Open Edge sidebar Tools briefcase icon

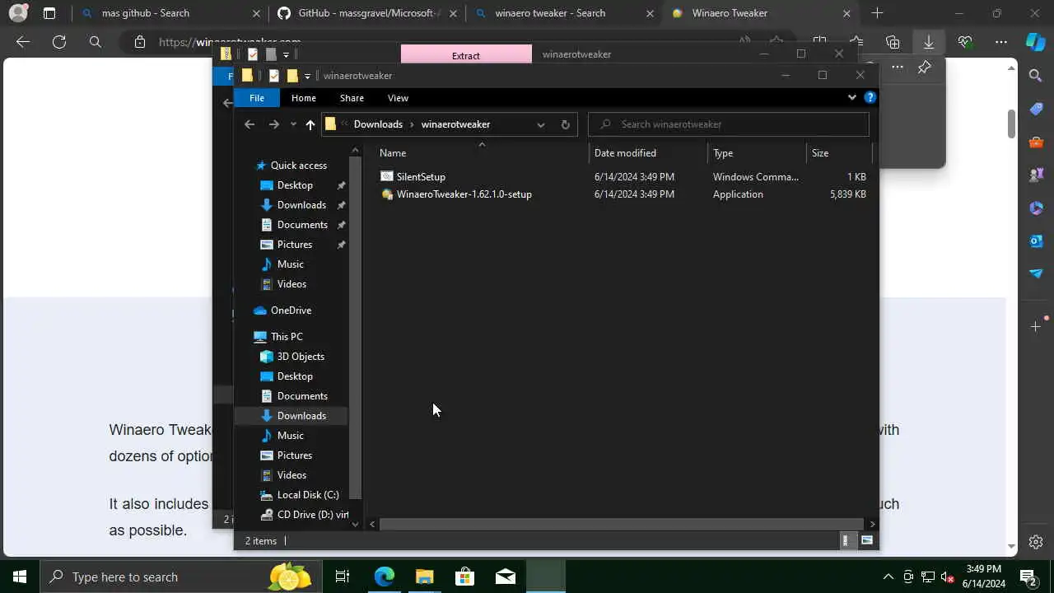tap(1036, 142)
